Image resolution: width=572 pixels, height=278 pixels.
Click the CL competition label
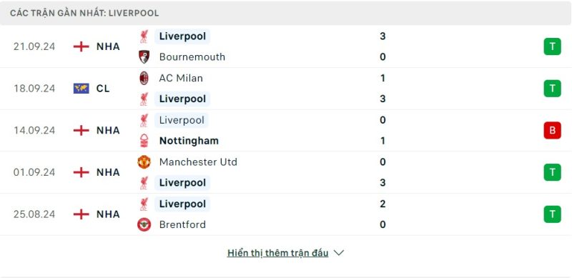tap(103, 89)
